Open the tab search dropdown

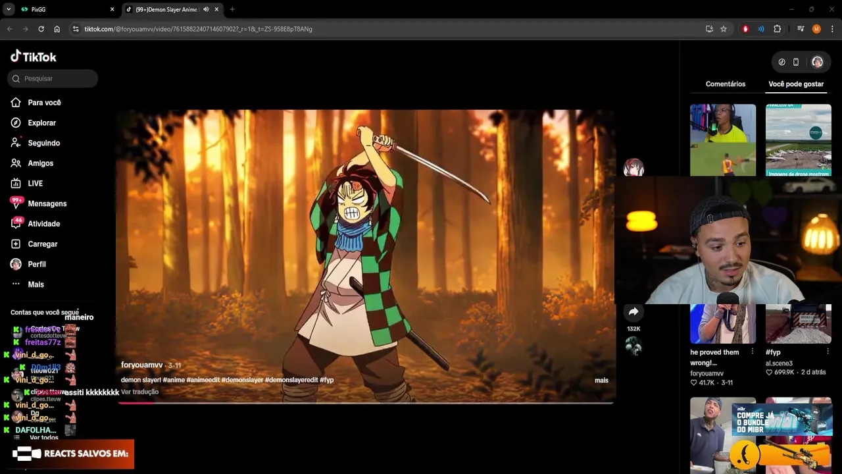(9, 9)
